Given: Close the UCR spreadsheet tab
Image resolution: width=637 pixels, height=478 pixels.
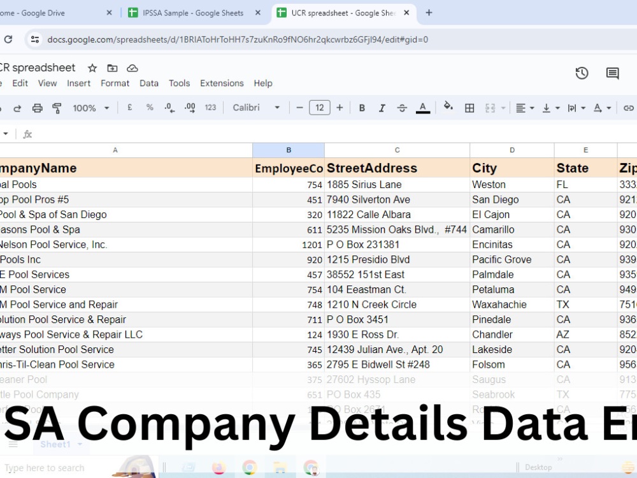Looking at the screenshot, I should pos(406,13).
